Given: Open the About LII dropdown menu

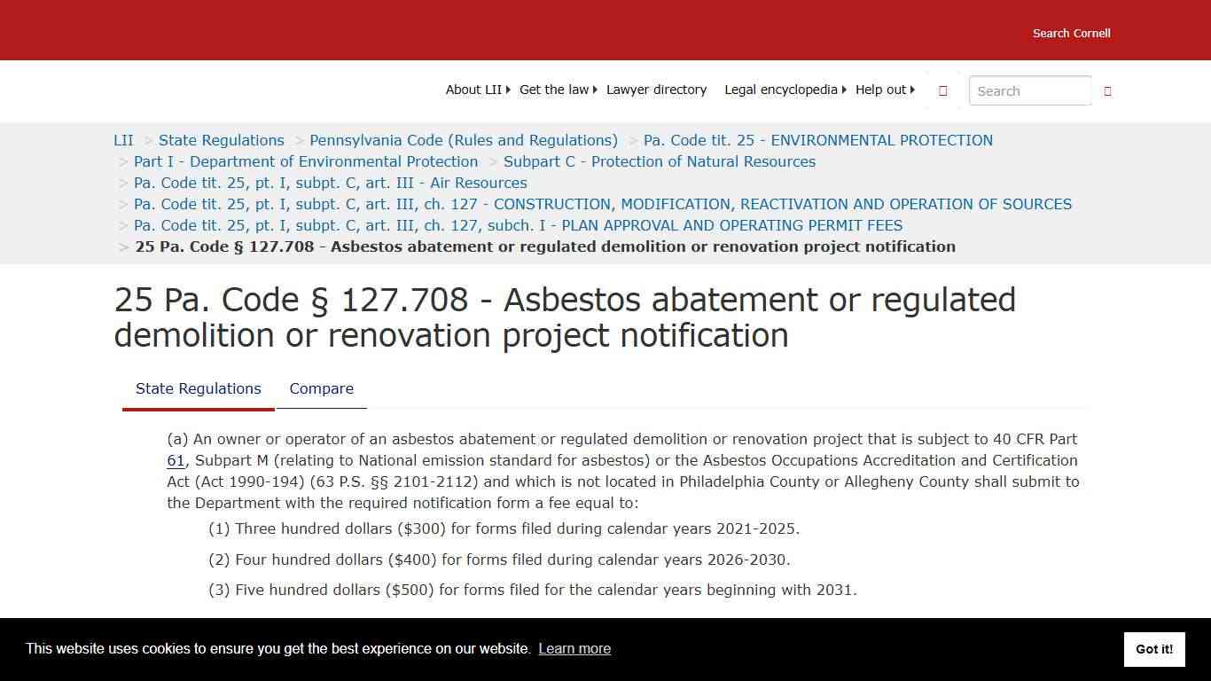Looking at the screenshot, I should click(473, 90).
